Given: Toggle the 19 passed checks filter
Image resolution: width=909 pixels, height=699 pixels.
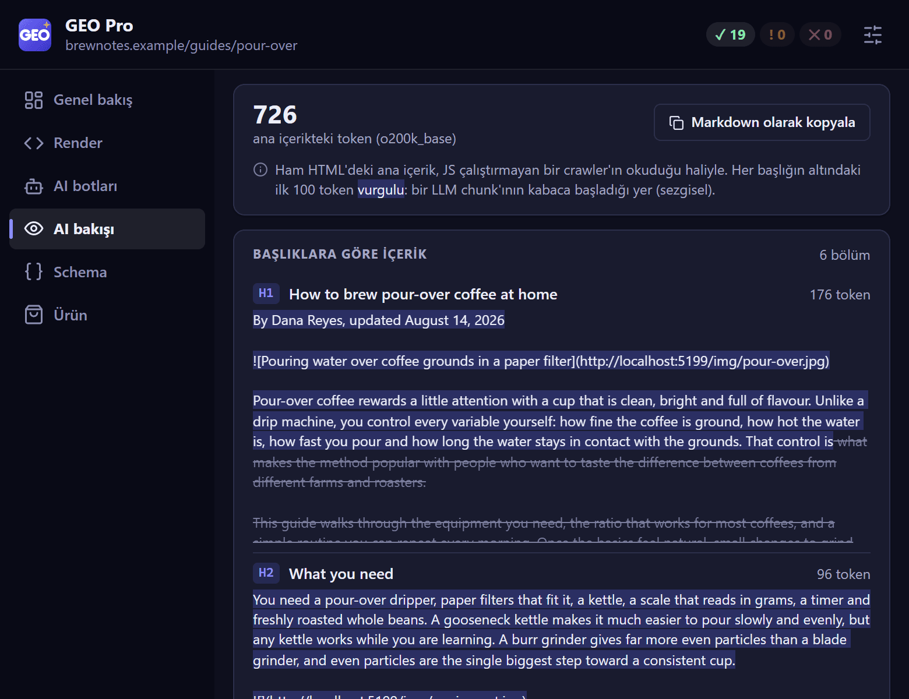Looking at the screenshot, I should (x=731, y=35).
